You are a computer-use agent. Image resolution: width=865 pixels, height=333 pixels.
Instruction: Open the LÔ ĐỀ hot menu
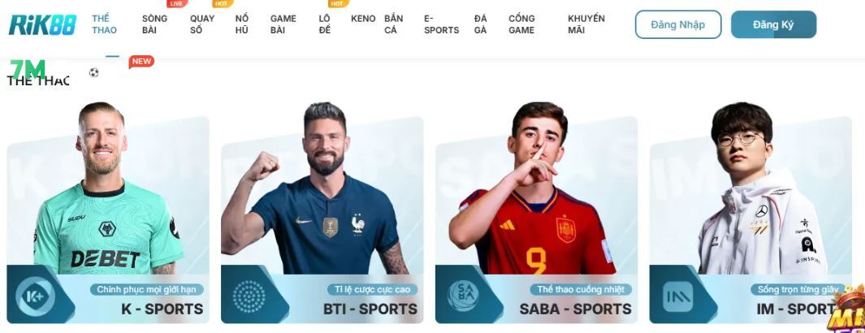[324, 24]
